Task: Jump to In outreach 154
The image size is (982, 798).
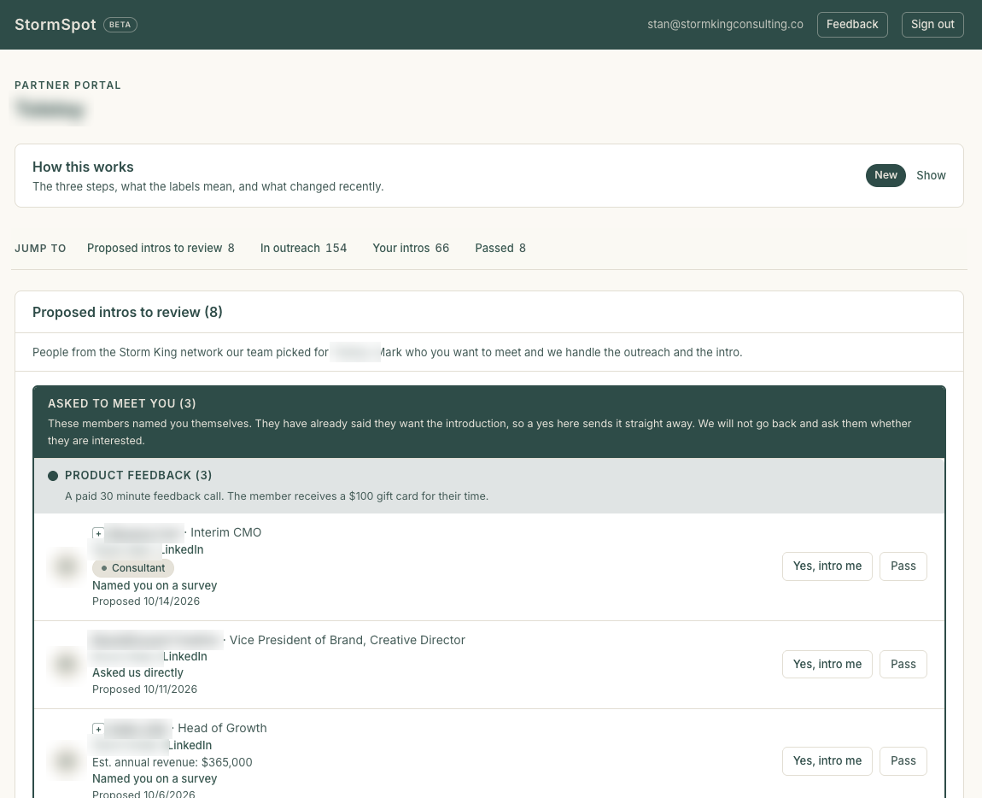Action: click(303, 249)
